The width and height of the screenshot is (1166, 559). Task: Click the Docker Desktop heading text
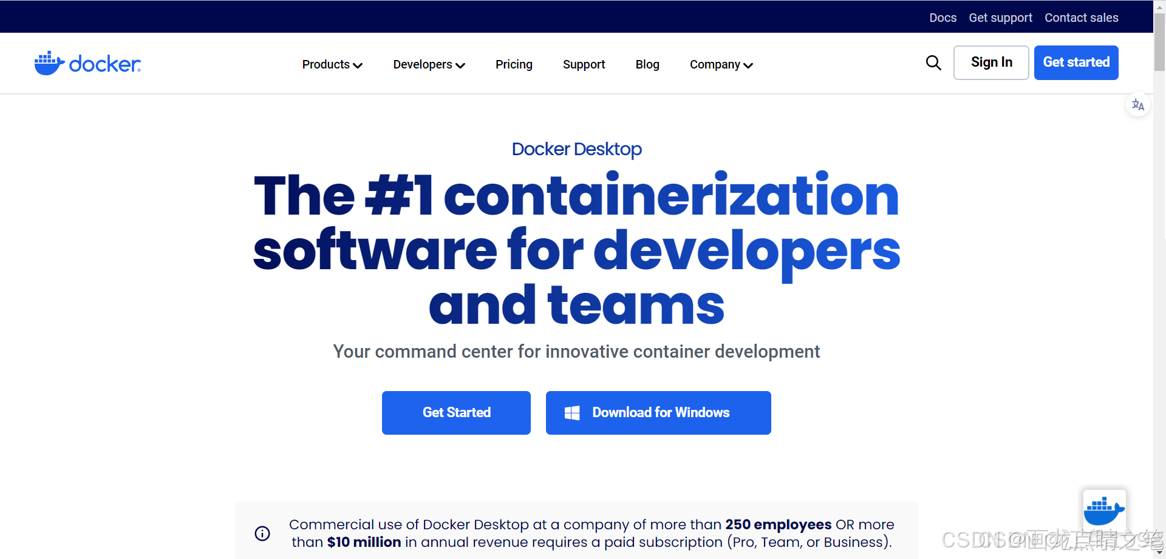point(576,149)
